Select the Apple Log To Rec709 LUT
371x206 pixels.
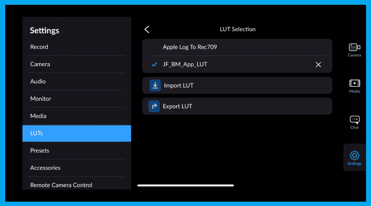point(190,47)
